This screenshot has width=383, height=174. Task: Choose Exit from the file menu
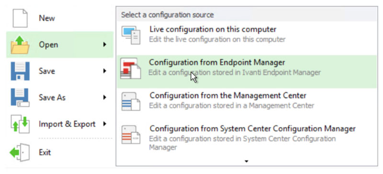(60, 153)
